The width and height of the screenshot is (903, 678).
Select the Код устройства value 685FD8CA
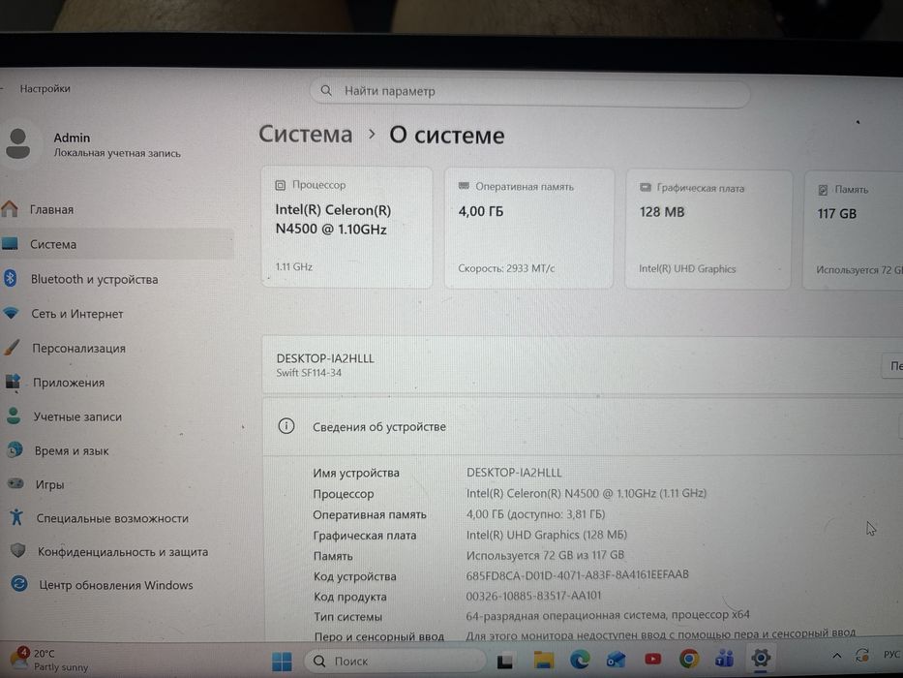577,574
